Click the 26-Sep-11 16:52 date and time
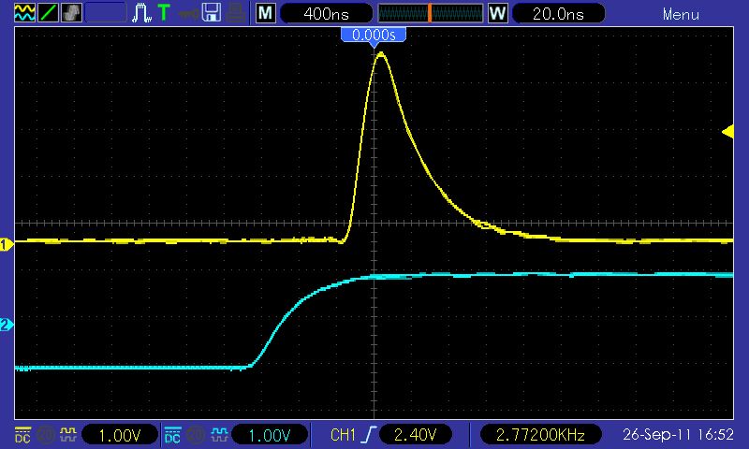 tap(677, 435)
